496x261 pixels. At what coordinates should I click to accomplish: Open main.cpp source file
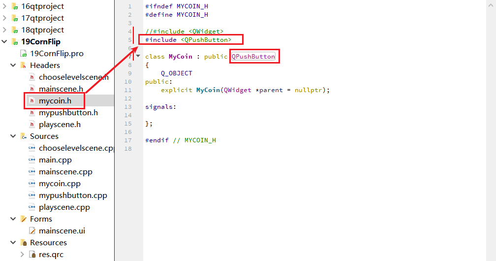point(55,160)
